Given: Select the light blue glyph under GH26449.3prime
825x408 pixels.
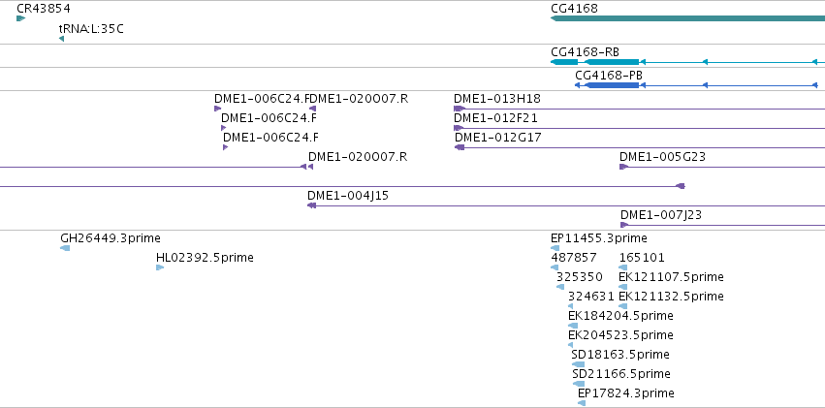Looking at the screenshot, I should (65, 248).
